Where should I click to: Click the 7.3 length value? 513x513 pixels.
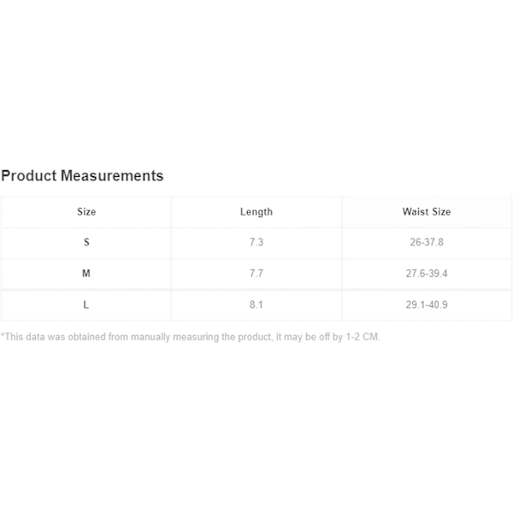256,242
